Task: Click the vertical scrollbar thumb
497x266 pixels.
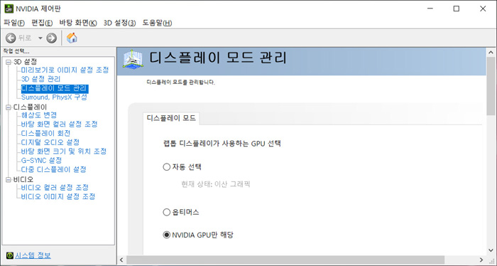Action: [x=491, y=86]
